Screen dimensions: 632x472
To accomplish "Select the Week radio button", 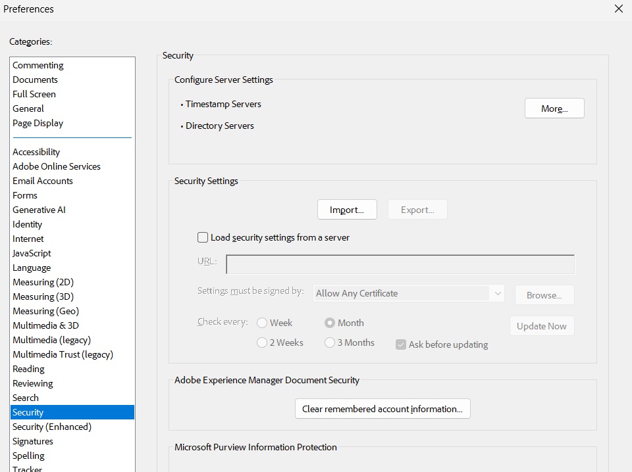I will (262, 323).
